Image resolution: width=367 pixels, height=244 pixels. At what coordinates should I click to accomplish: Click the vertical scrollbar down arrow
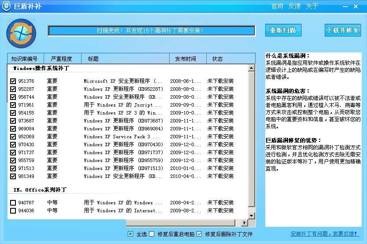252,216
